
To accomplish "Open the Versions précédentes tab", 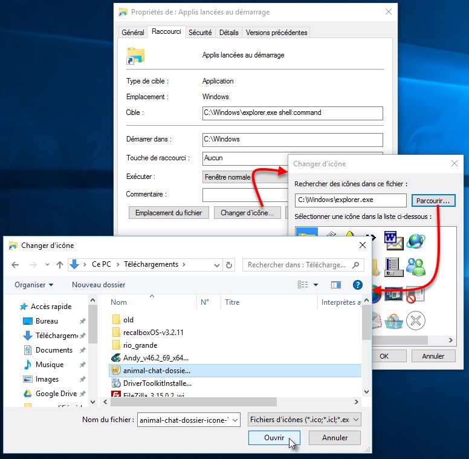I will pyautogui.click(x=277, y=33).
